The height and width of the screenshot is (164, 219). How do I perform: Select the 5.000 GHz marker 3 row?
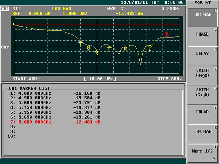[x=55, y=103]
